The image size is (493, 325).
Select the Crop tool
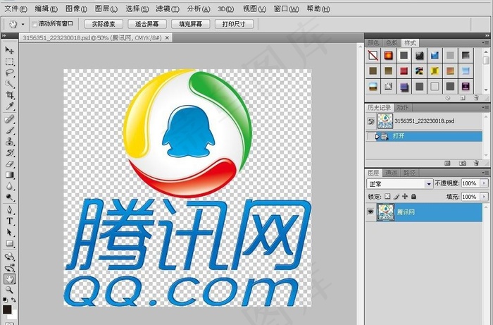click(x=9, y=95)
